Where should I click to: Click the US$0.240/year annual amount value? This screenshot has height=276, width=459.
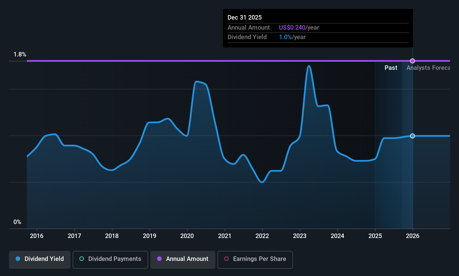pyautogui.click(x=299, y=27)
